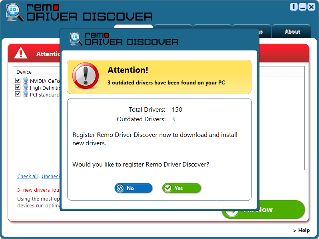Uncheck the NVIDIA GeForce driver checkbox
This screenshot has width=319, height=239.
click(x=18, y=80)
